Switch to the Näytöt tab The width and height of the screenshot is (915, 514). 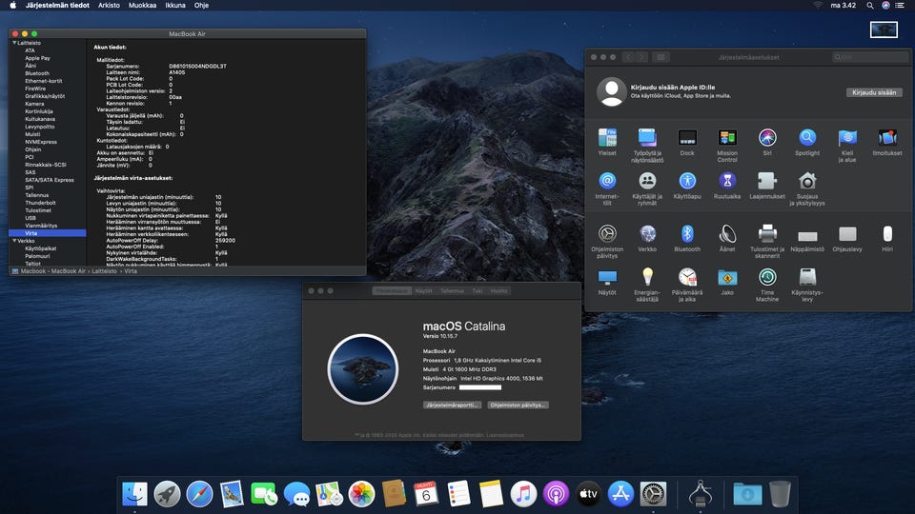(x=423, y=290)
